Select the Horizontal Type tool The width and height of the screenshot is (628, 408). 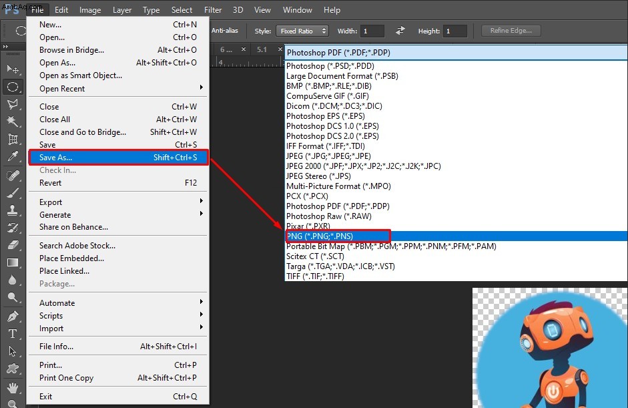tap(13, 333)
